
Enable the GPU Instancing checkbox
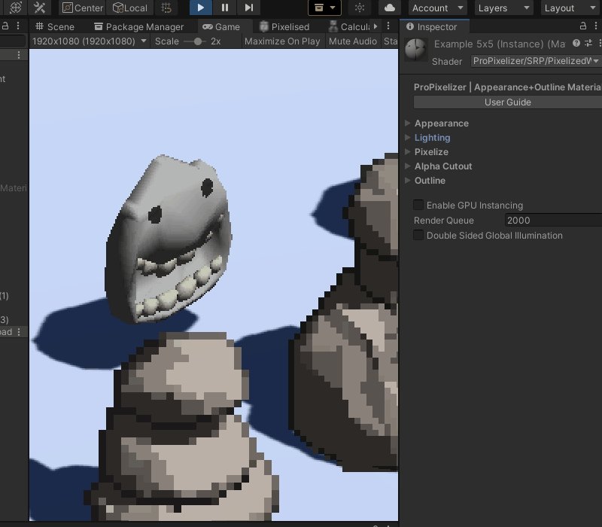click(418, 205)
